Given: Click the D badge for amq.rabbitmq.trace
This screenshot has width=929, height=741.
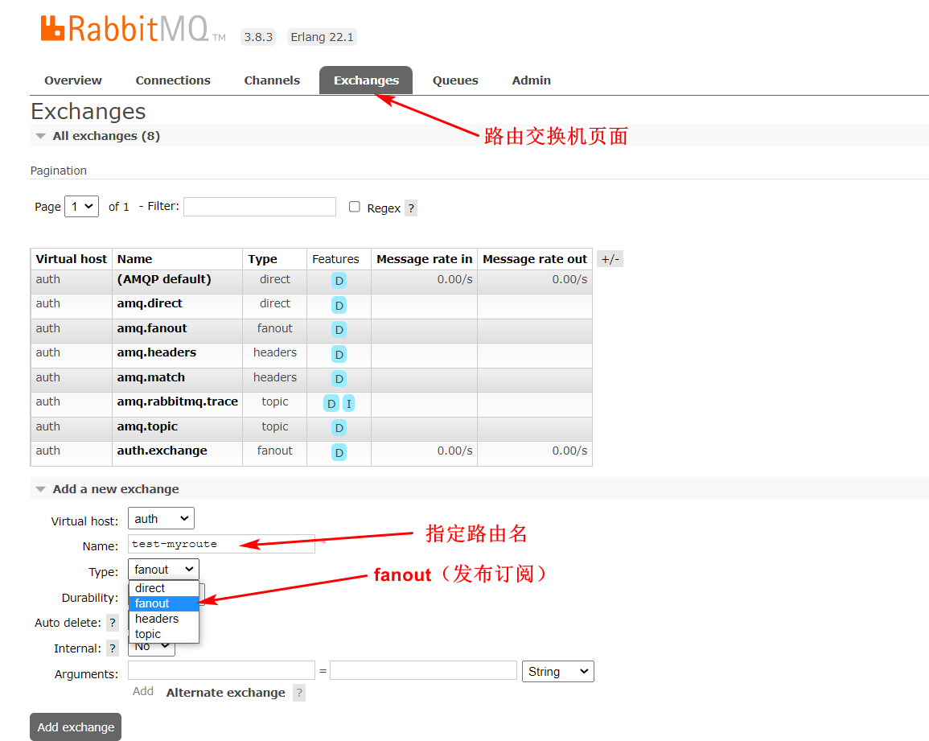Looking at the screenshot, I should [331, 404].
